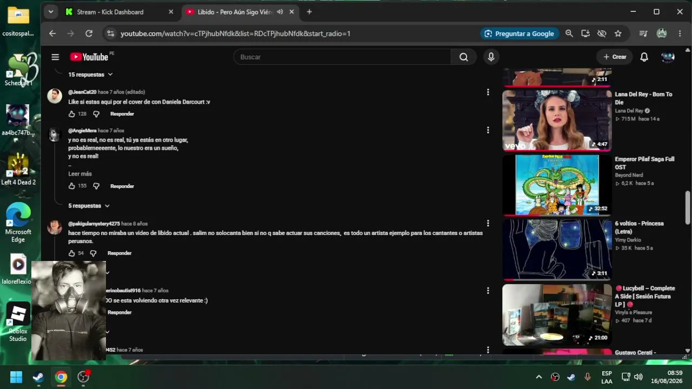Image resolution: width=692 pixels, height=389 pixels.
Task: Like the @AngieMera comment
Action: [71, 186]
